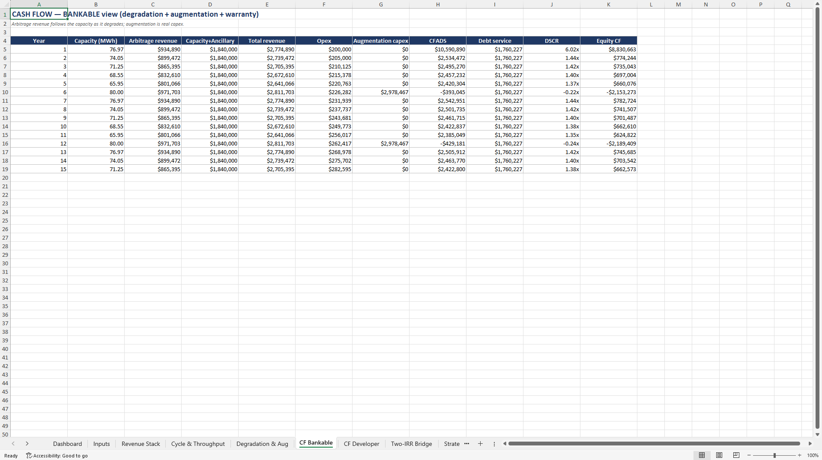Select column A header
Image resolution: width=822 pixels, height=460 pixels.
tap(39, 4)
